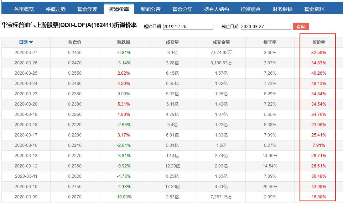Click the -9.92% change value
Screen dimensions: 343x203
pos(124,166)
